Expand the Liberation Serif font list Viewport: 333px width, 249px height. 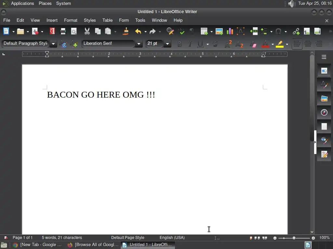139,44
